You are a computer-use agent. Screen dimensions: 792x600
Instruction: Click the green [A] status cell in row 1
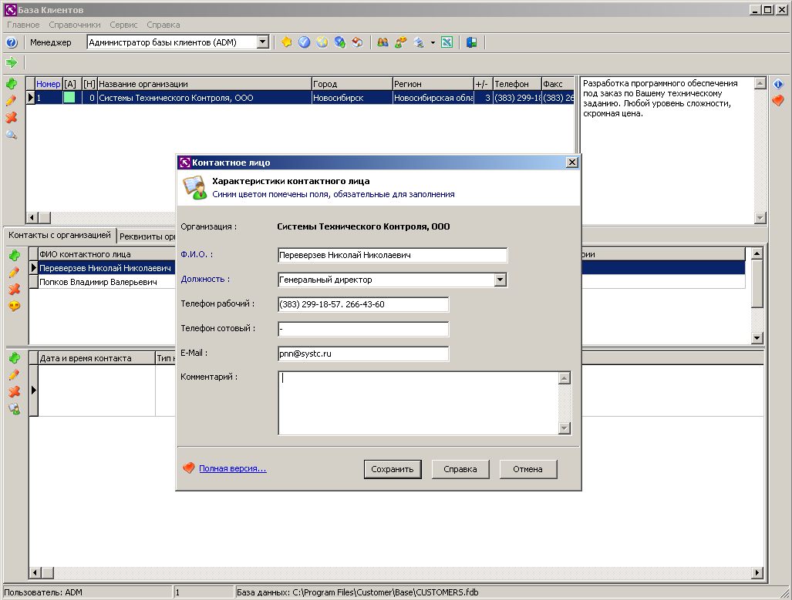tap(69, 98)
